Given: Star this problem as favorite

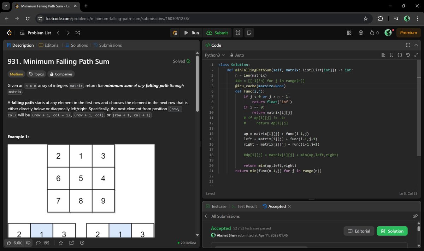Looking at the screenshot, I should pos(61,243).
